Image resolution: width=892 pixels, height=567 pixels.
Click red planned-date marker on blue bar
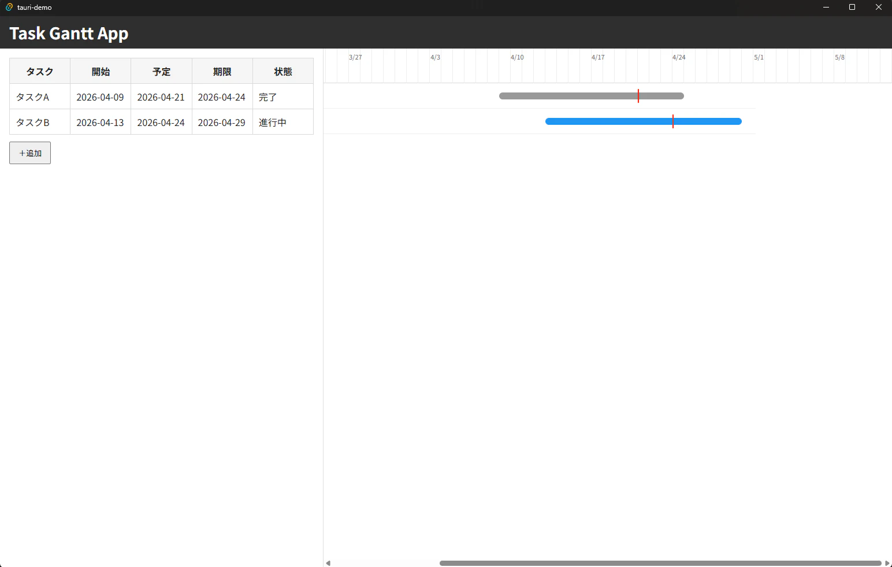tap(673, 121)
